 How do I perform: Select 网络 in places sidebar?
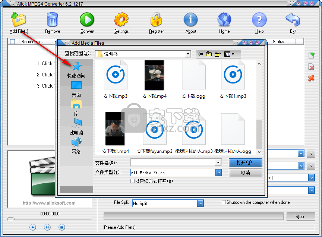pyautogui.click(x=76, y=146)
